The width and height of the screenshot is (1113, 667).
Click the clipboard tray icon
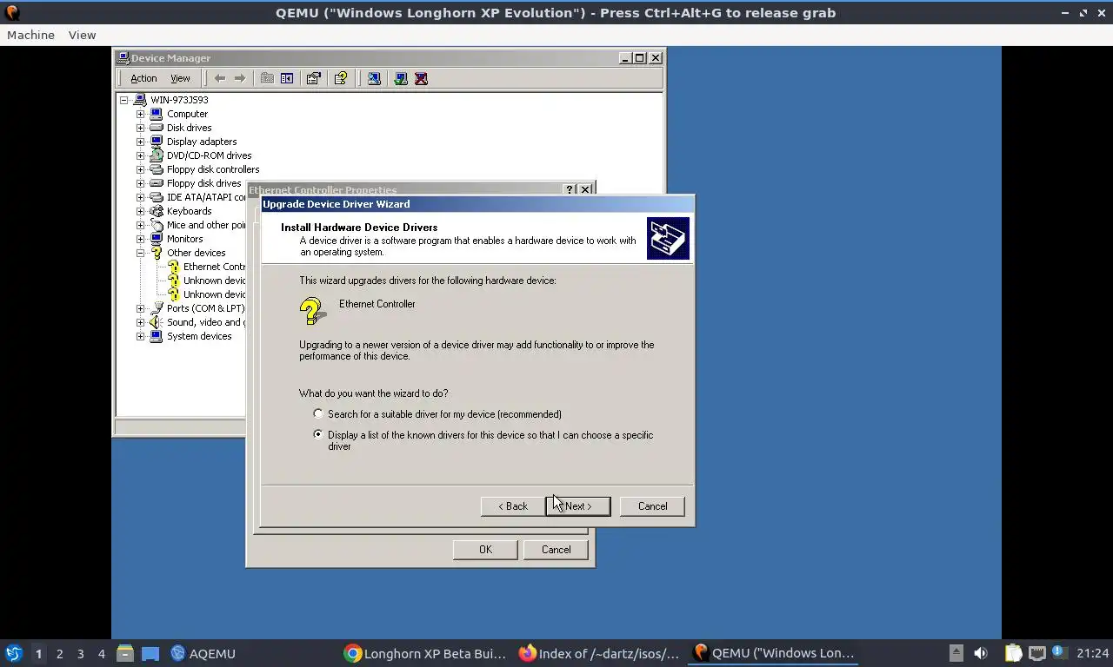(1014, 653)
